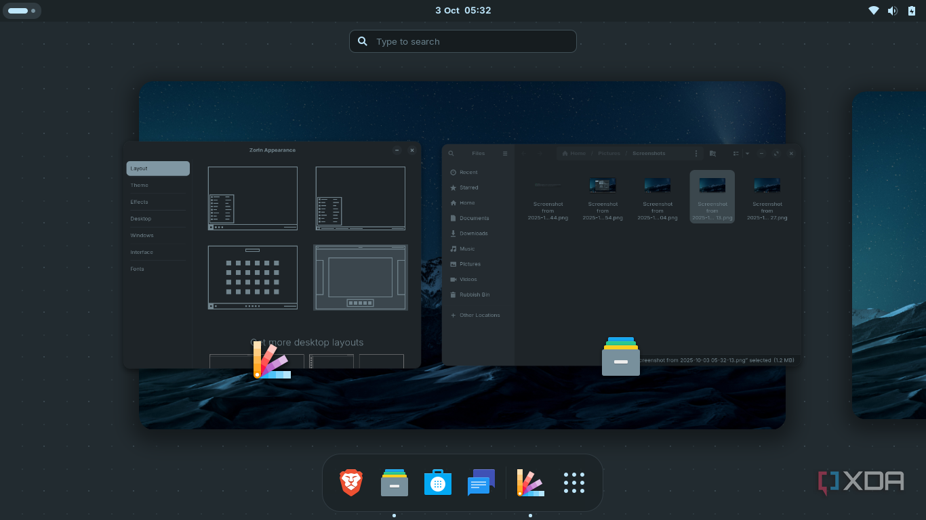Open the messaging app from the dock
Viewport: 926px width, 520px height.
tap(481, 482)
